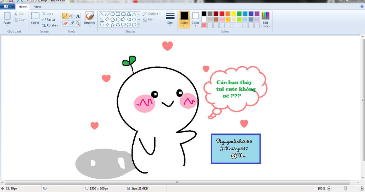Choose the Rectangle shape
This screenshot has width=365, height=192.
pyautogui.click(x=118, y=14)
